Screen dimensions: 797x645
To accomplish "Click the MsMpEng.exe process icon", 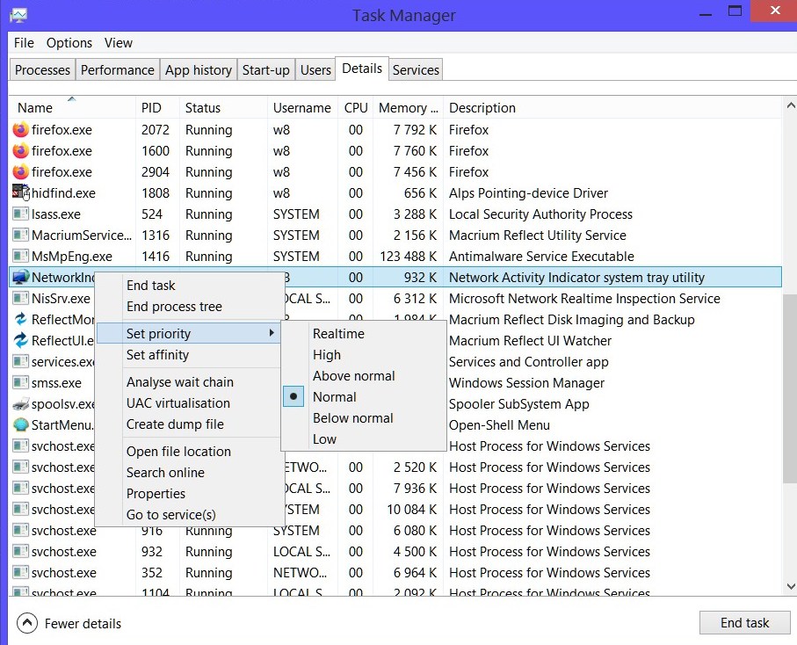I will (x=20, y=257).
